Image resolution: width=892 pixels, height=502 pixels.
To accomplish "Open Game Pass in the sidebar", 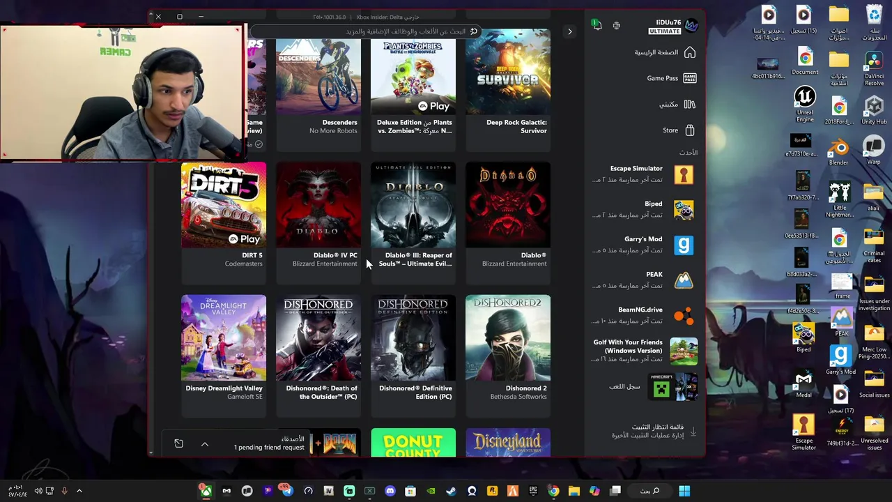I will [x=671, y=78].
